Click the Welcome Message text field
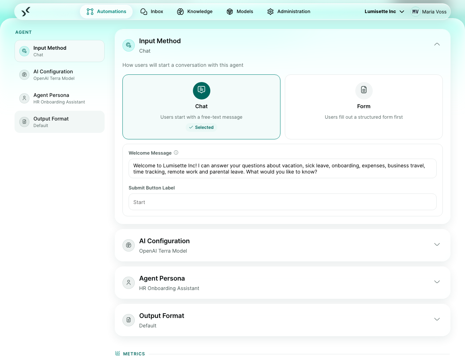 pyautogui.click(x=283, y=168)
